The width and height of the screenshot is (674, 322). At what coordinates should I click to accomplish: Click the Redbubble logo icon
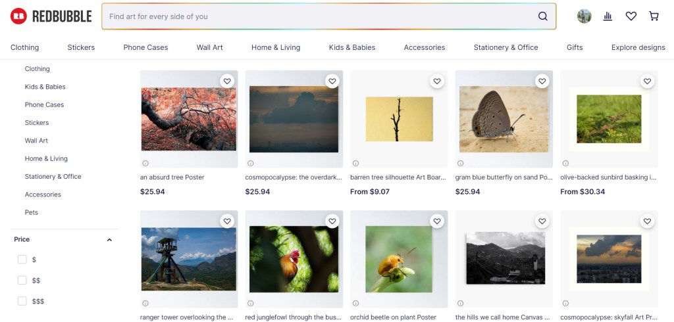pyautogui.click(x=18, y=16)
